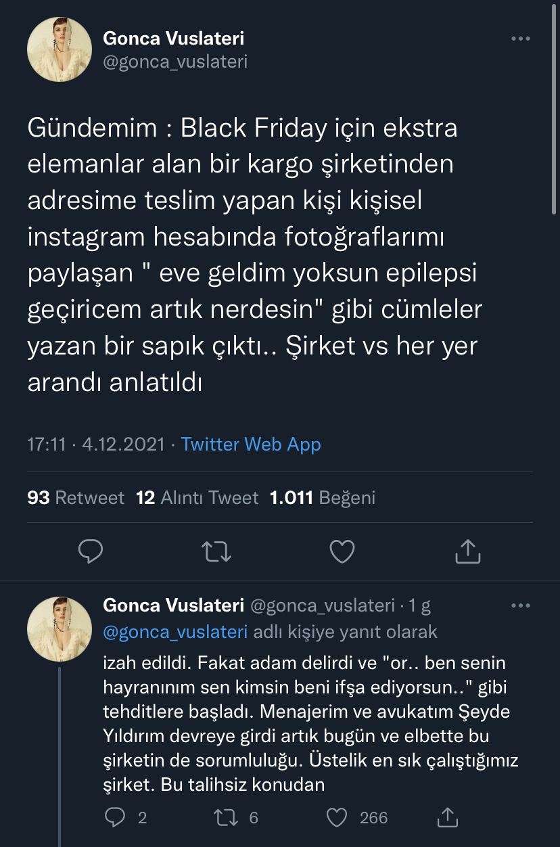560x847 pixels.
Task: Open more options menu of main tweet
Action: point(521,39)
